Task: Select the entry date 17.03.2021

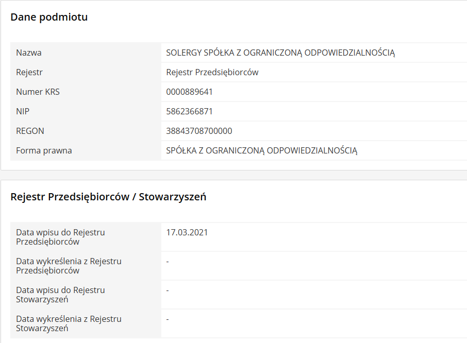Action: coord(187,232)
